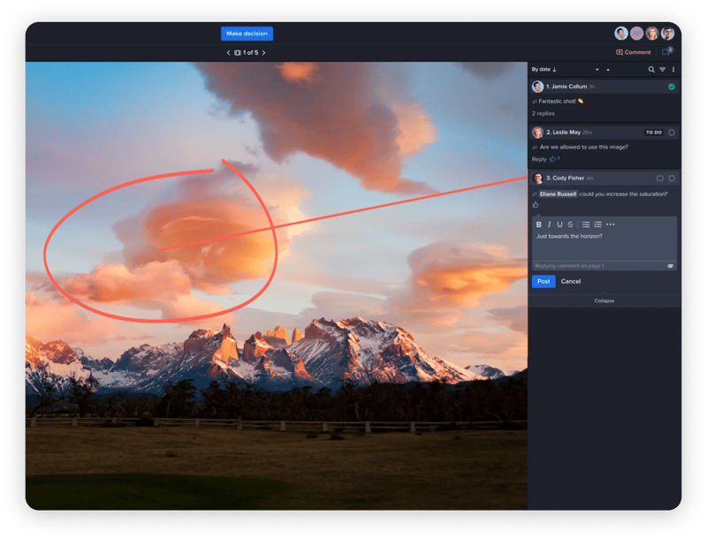Open more formatting options ellipsis in editor
The height and width of the screenshot is (539, 707).
point(611,224)
